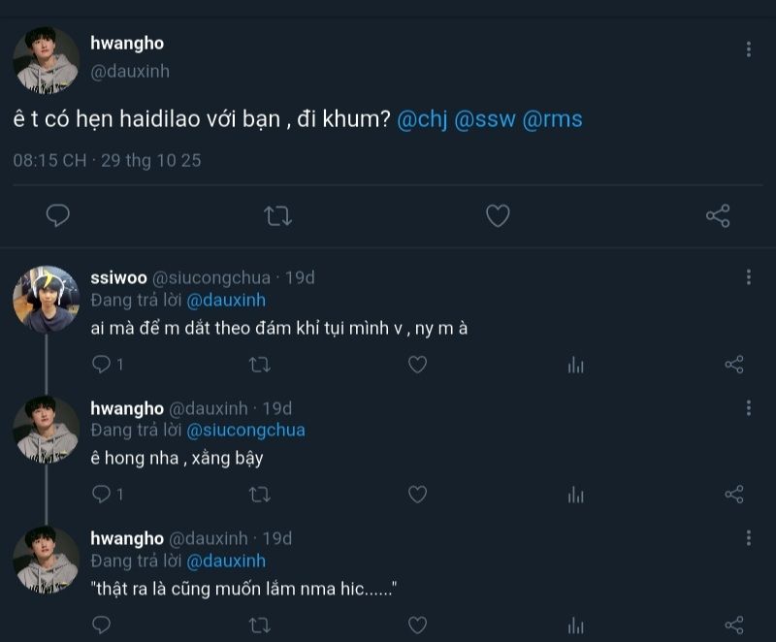This screenshot has width=776, height=642.
Task: Retweet the "ê hong nha" reply
Action: 260,495
